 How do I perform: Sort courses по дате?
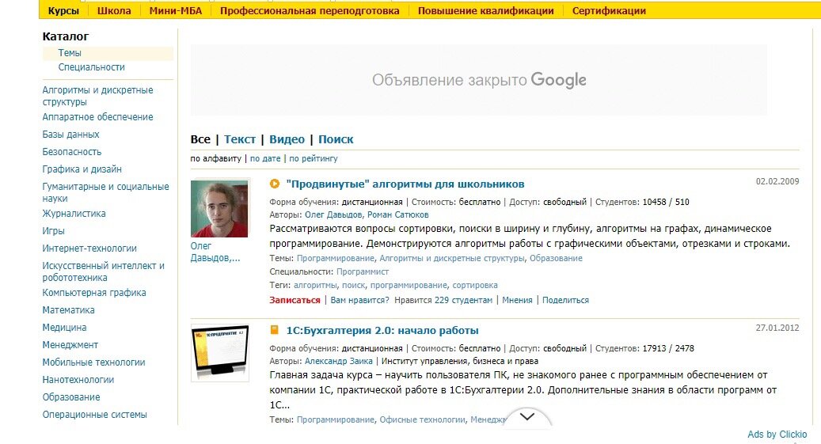265,158
